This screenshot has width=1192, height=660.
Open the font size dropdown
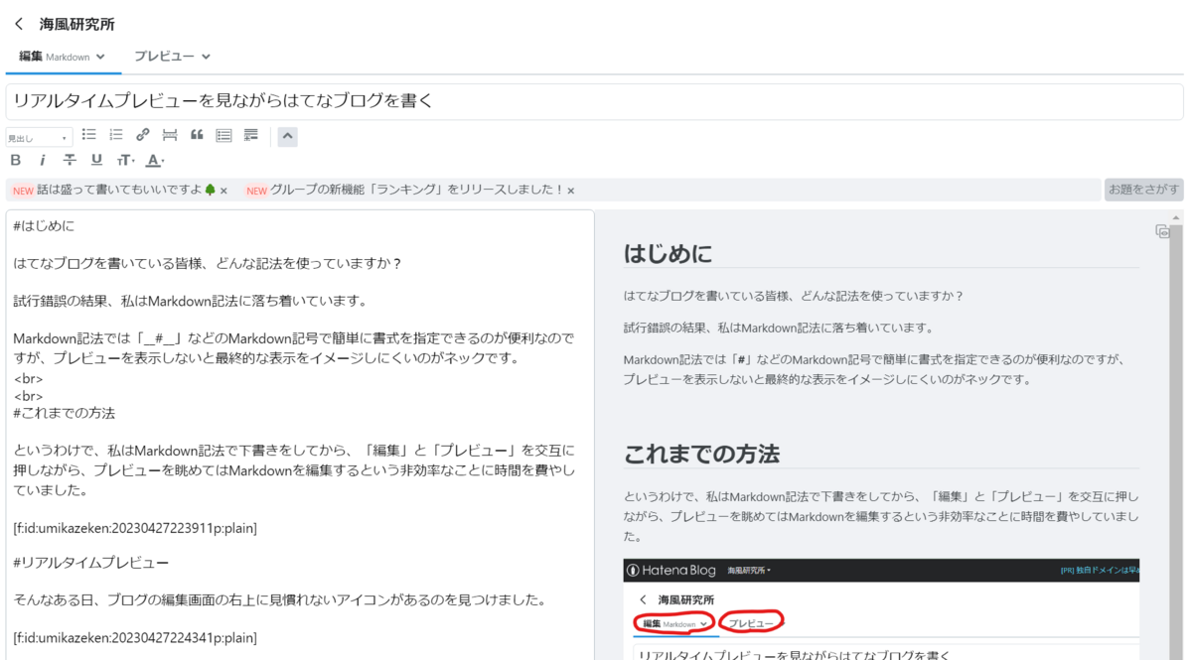click(x=125, y=160)
